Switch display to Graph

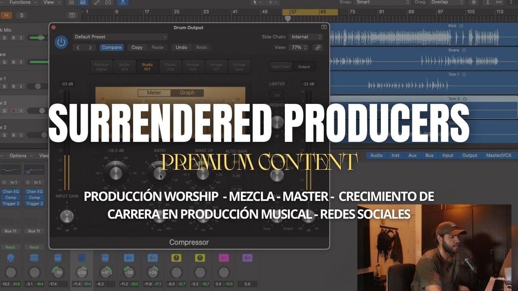(187, 93)
